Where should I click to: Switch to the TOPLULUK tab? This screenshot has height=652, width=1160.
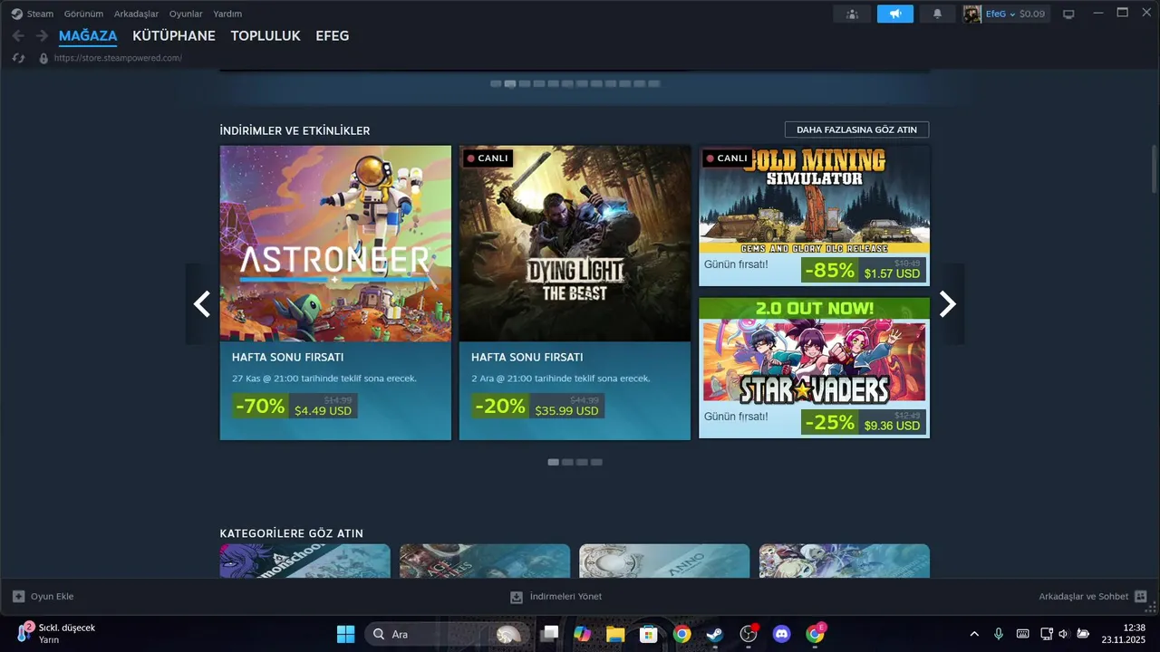pos(266,36)
